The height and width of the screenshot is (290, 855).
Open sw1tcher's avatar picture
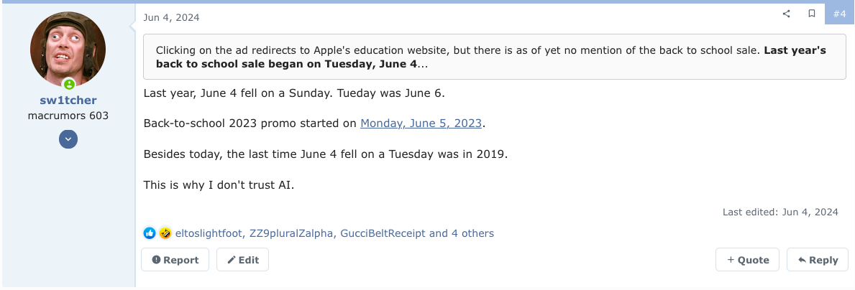pos(68,50)
